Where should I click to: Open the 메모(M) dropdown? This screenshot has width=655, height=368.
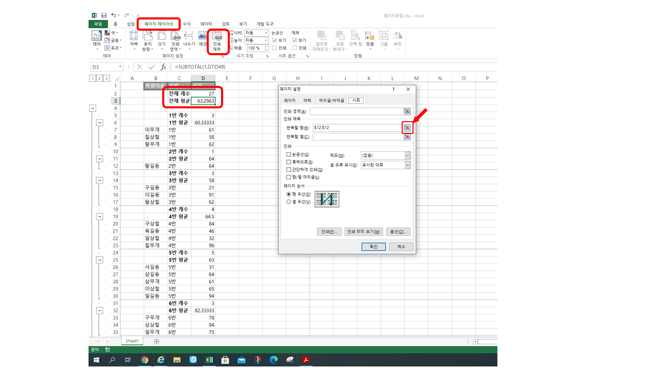(x=407, y=155)
